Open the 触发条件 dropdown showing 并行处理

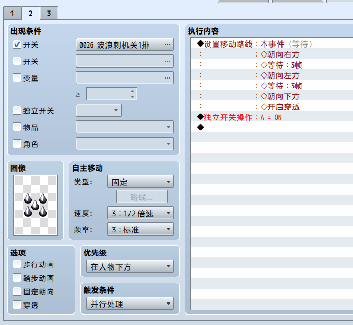click(x=130, y=304)
